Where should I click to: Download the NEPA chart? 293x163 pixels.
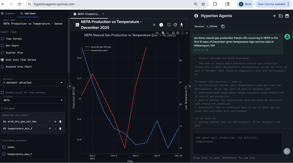[181, 25]
